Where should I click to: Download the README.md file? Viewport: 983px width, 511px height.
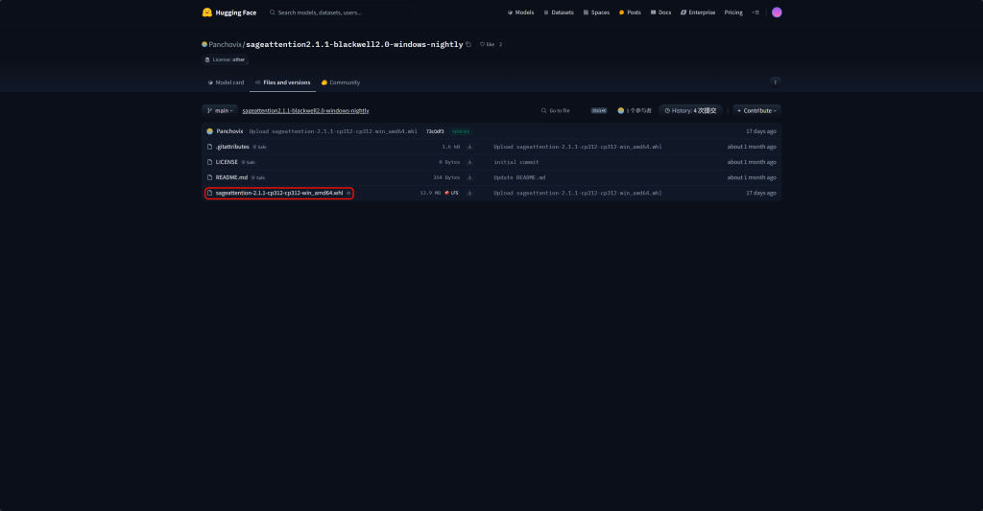click(x=469, y=177)
